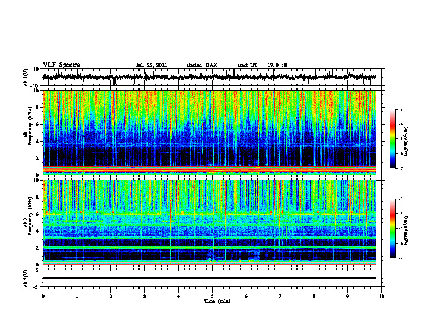Click time axis tick label "3"
This screenshot has height=332, width=430.
(144, 296)
